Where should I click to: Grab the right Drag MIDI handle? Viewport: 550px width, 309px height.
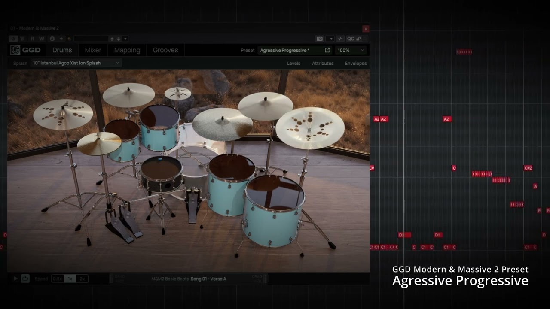265,279
